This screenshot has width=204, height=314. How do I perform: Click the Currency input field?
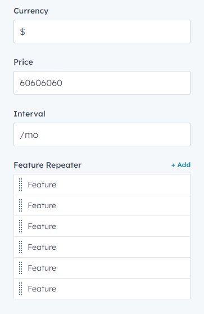[102, 32]
